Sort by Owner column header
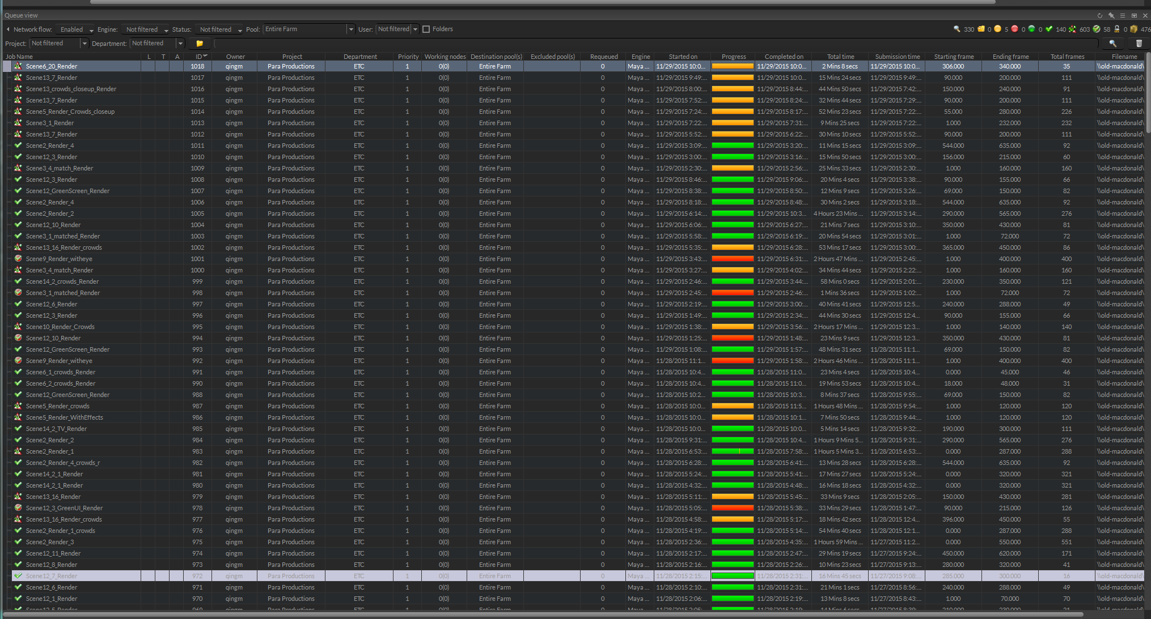This screenshot has width=1151, height=619. [235, 57]
